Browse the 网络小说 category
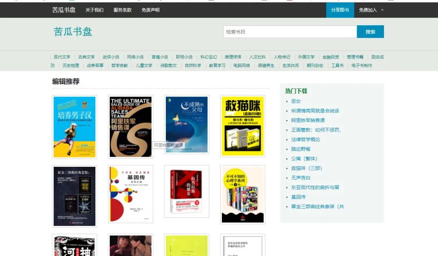The height and width of the screenshot is (256, 438). pyautogui.click(x=135, y=57)
